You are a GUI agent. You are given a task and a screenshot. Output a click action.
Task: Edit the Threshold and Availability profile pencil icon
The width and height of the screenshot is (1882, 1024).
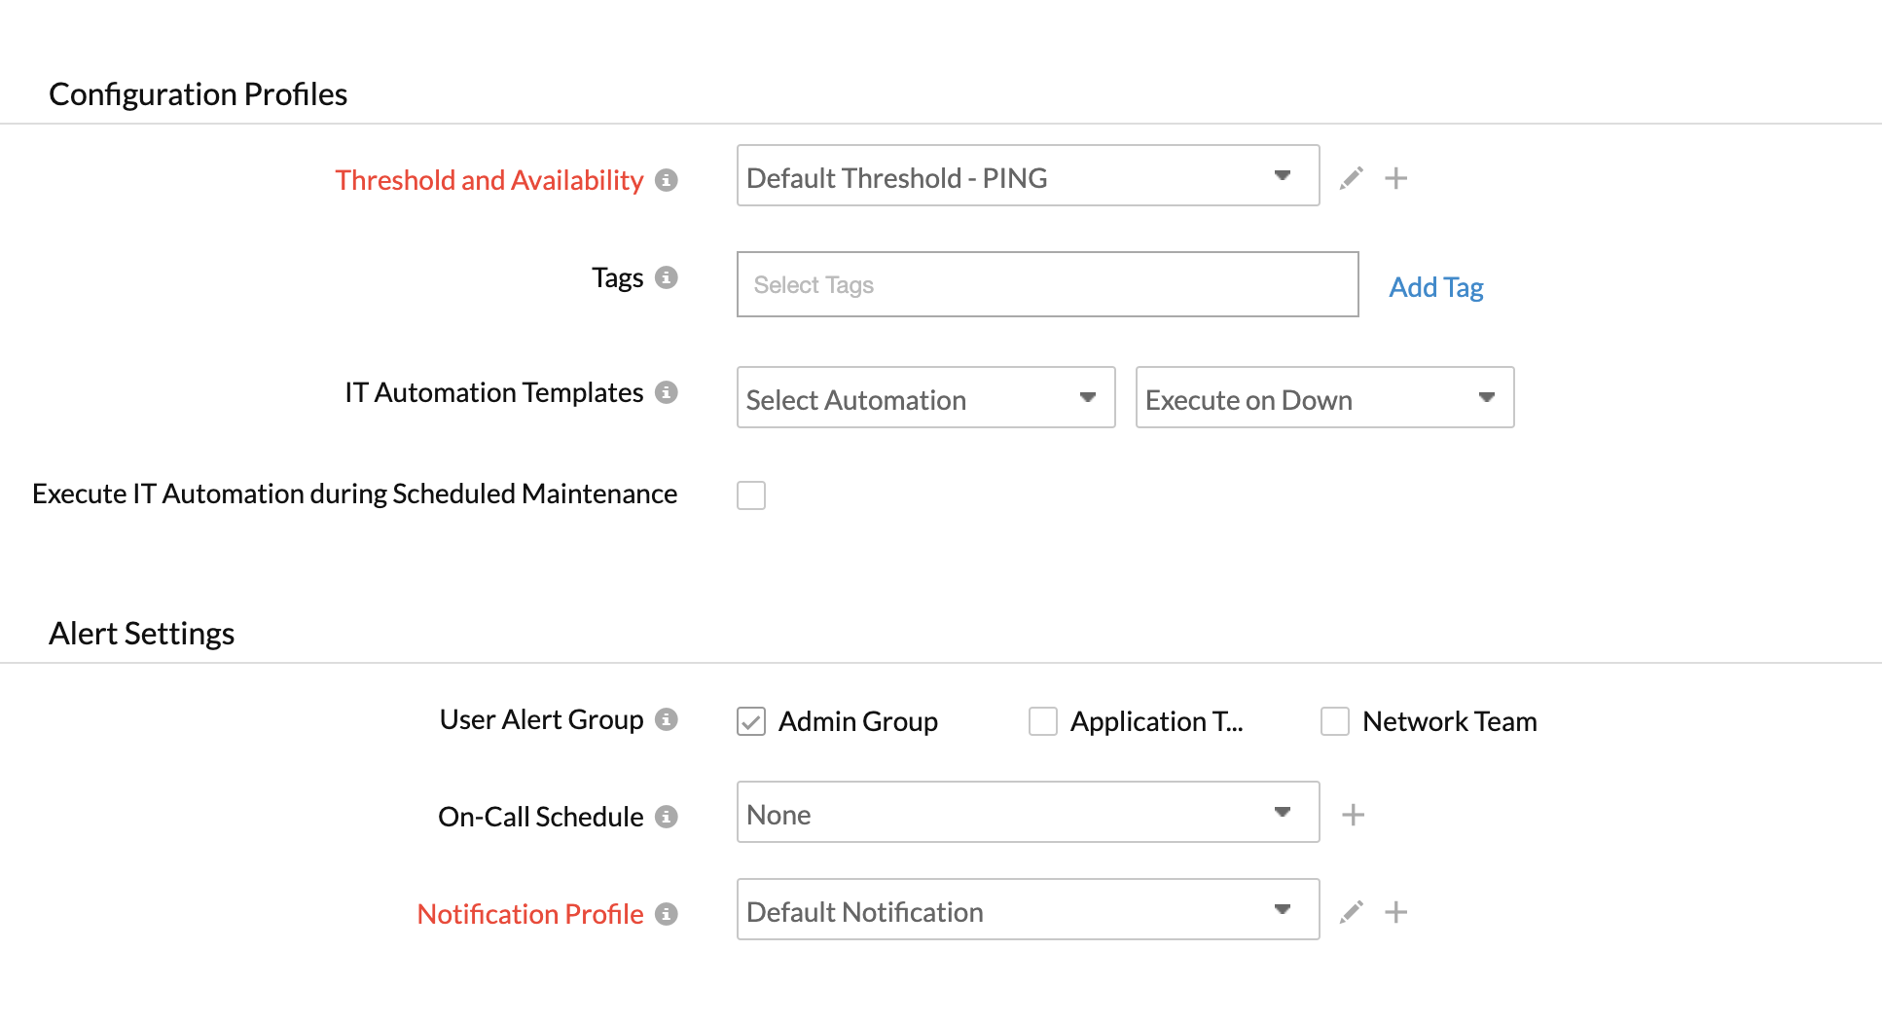pyautogui.click(x=1351, y=178)
